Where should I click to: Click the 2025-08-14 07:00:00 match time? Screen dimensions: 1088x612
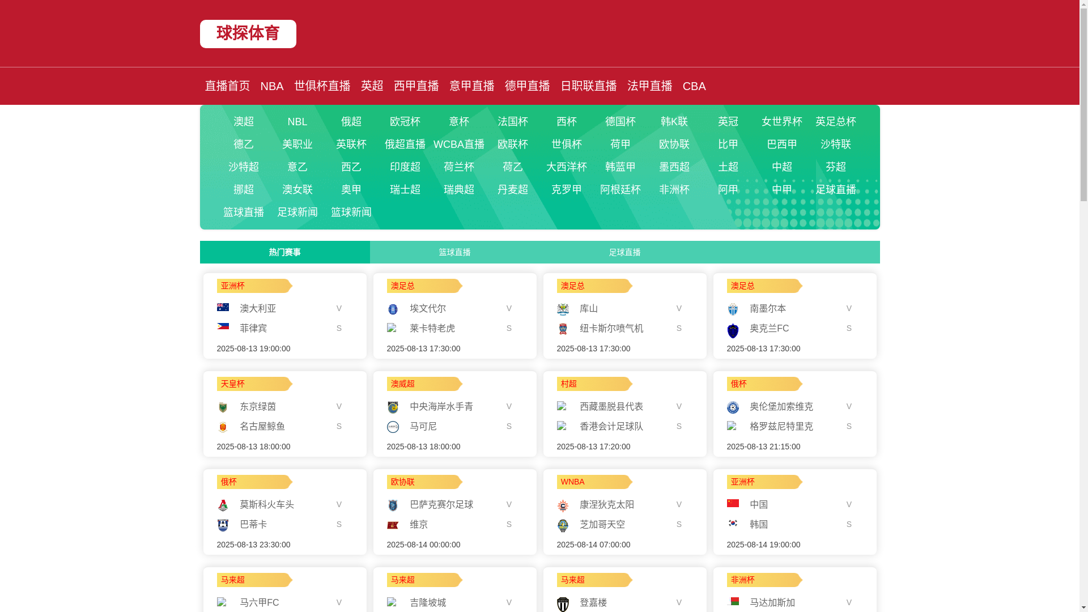(593, 545)
